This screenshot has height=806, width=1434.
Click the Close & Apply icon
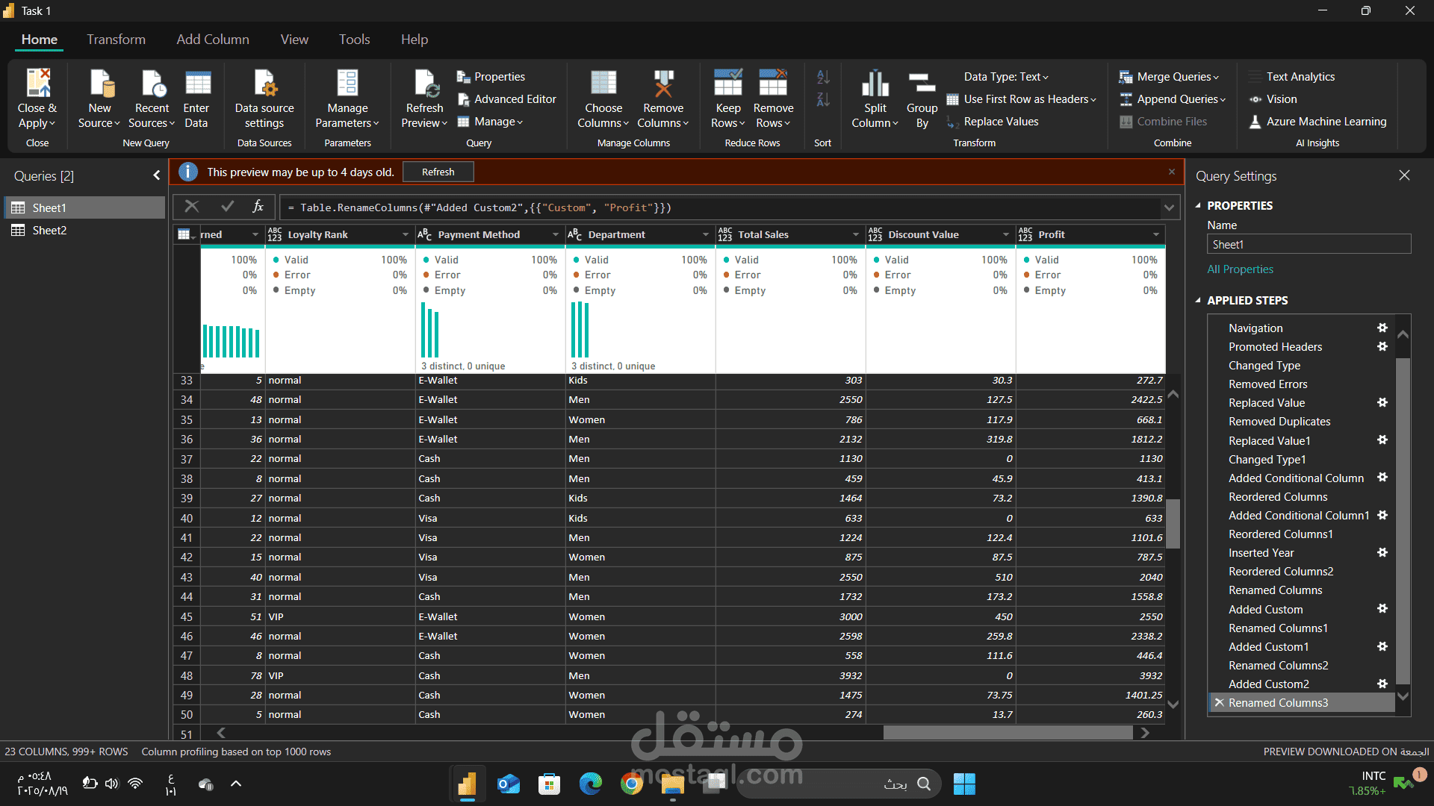[x=37, y=84]
